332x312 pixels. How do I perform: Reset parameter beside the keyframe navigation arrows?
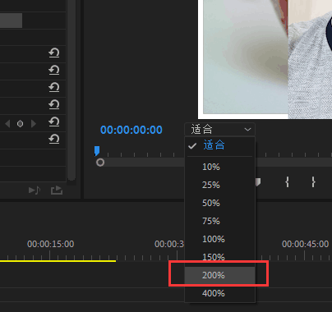[54, 122]
